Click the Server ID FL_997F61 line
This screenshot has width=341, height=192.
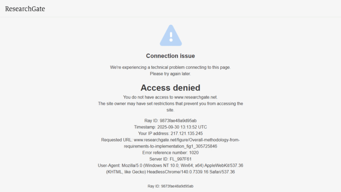[170, 159]
